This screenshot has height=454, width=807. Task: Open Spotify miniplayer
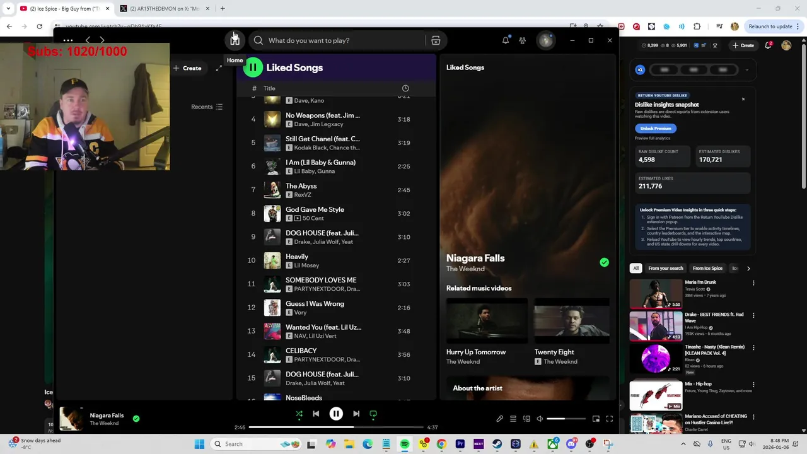(x=596, y=419)
